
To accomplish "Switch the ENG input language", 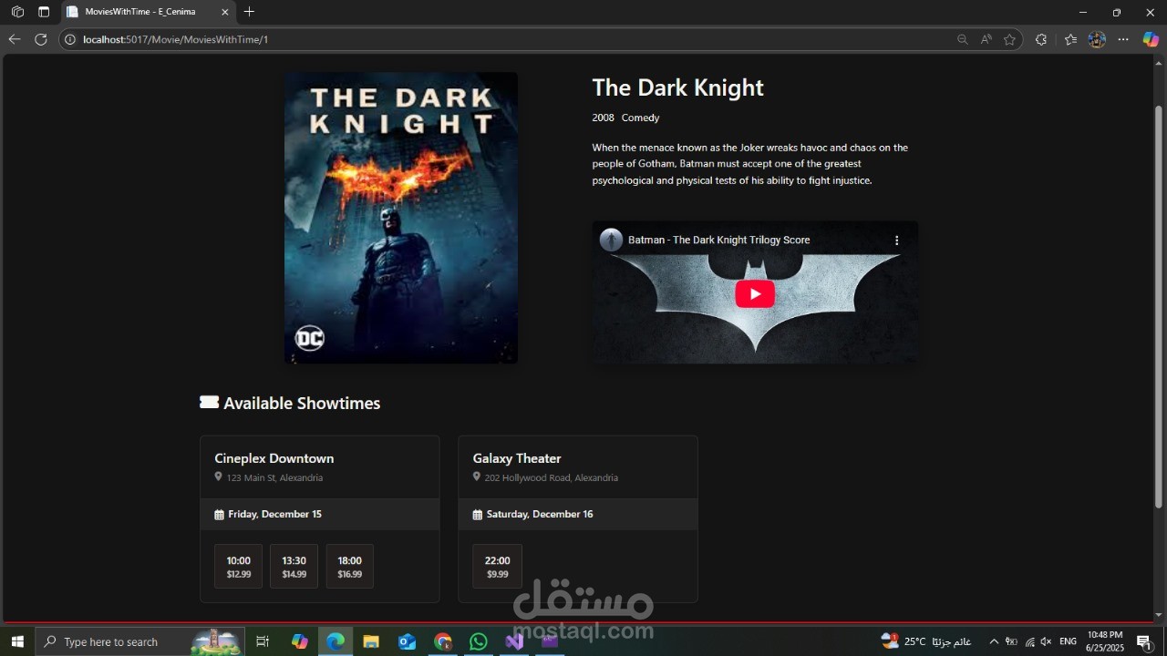I will pos(1068,641).
